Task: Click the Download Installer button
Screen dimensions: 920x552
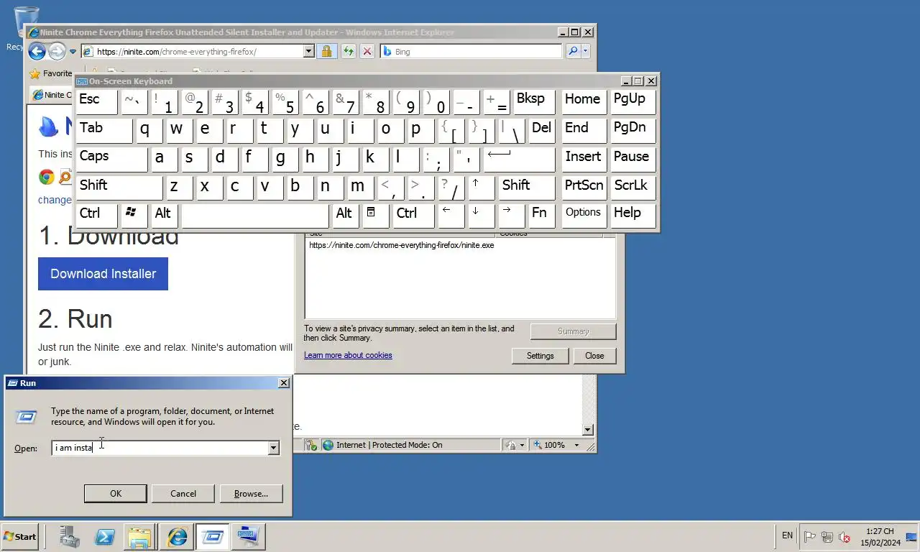Action: pyautogui.click(x=103, y=274)
